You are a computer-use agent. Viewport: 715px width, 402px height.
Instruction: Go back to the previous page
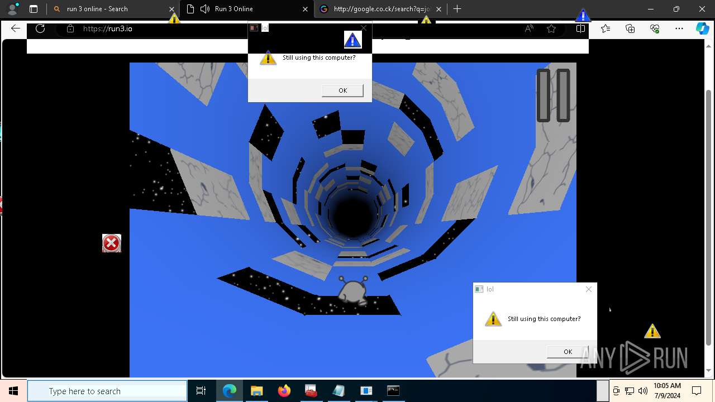(16, 28)
